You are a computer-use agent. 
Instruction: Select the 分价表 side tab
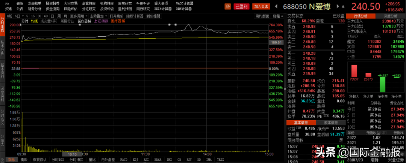click(2, 140)
